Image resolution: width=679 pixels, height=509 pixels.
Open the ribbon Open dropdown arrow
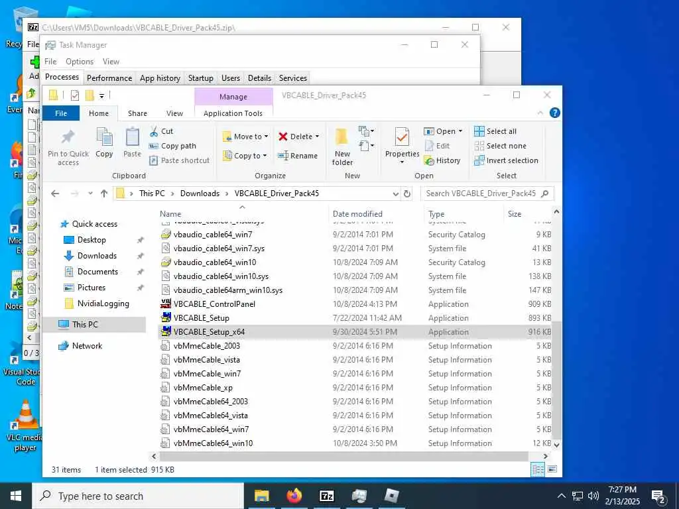460,131
